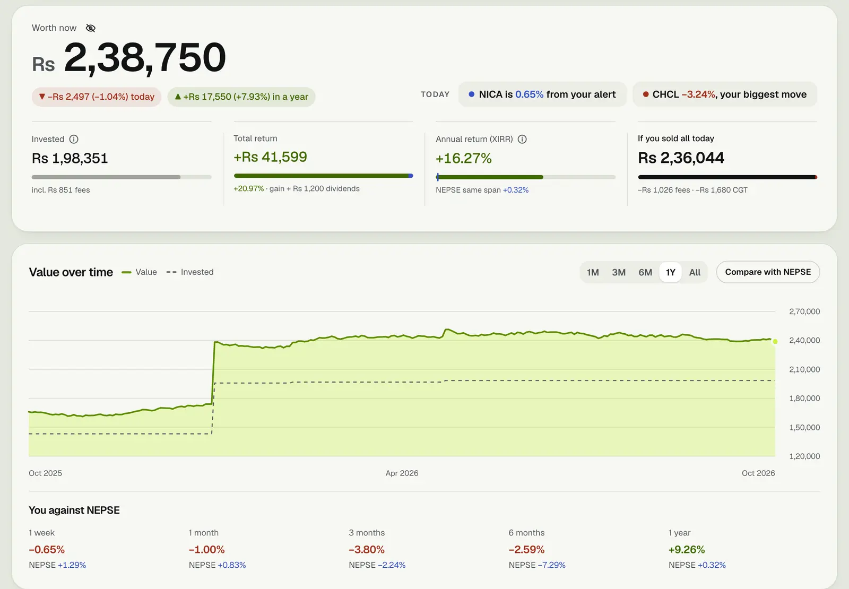Click the Rs 2,38,750 worth figure

(129, 57)
